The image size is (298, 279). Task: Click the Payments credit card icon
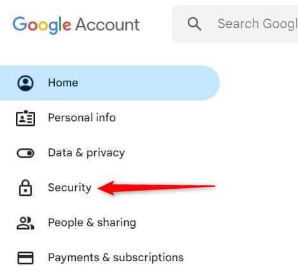tap(25, 258)
